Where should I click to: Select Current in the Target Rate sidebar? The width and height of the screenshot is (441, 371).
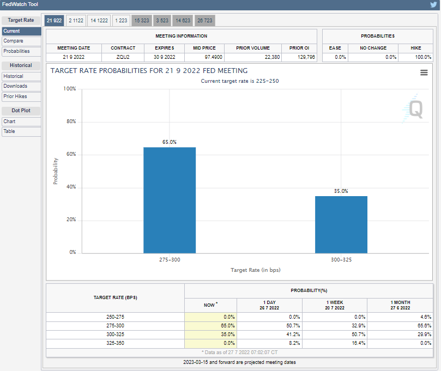[21, 31]
